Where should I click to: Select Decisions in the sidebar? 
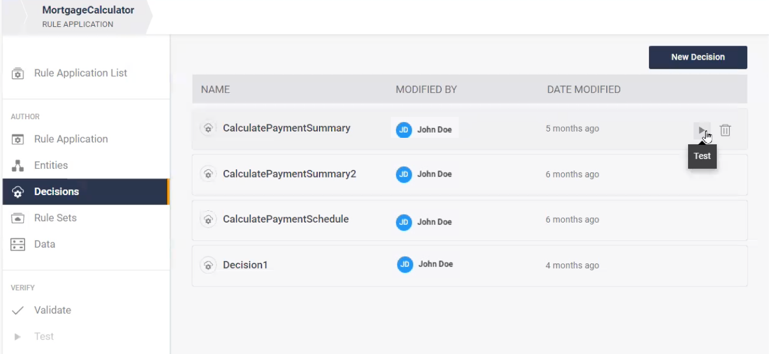point(56,191)
